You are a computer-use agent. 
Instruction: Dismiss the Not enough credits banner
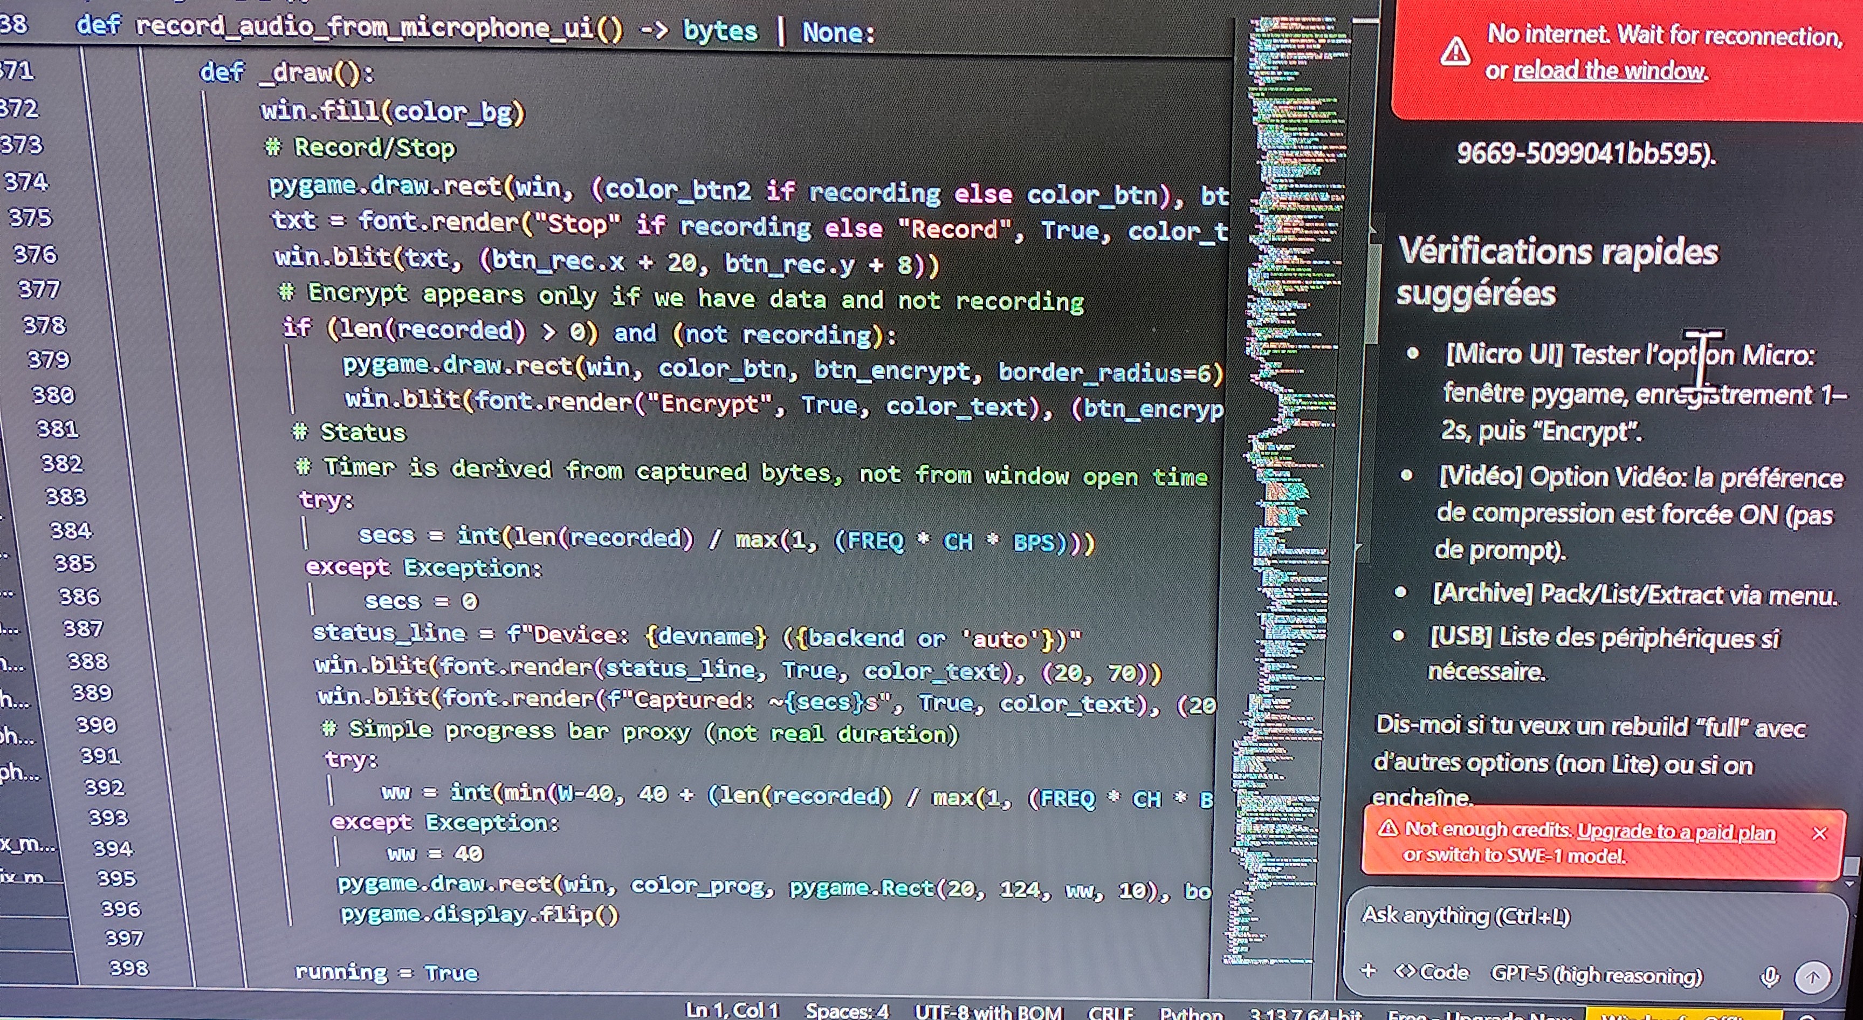[x=1820, y=833]
